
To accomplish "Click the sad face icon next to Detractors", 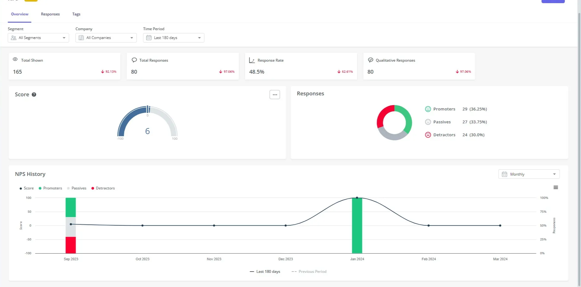I will (428, 135).
